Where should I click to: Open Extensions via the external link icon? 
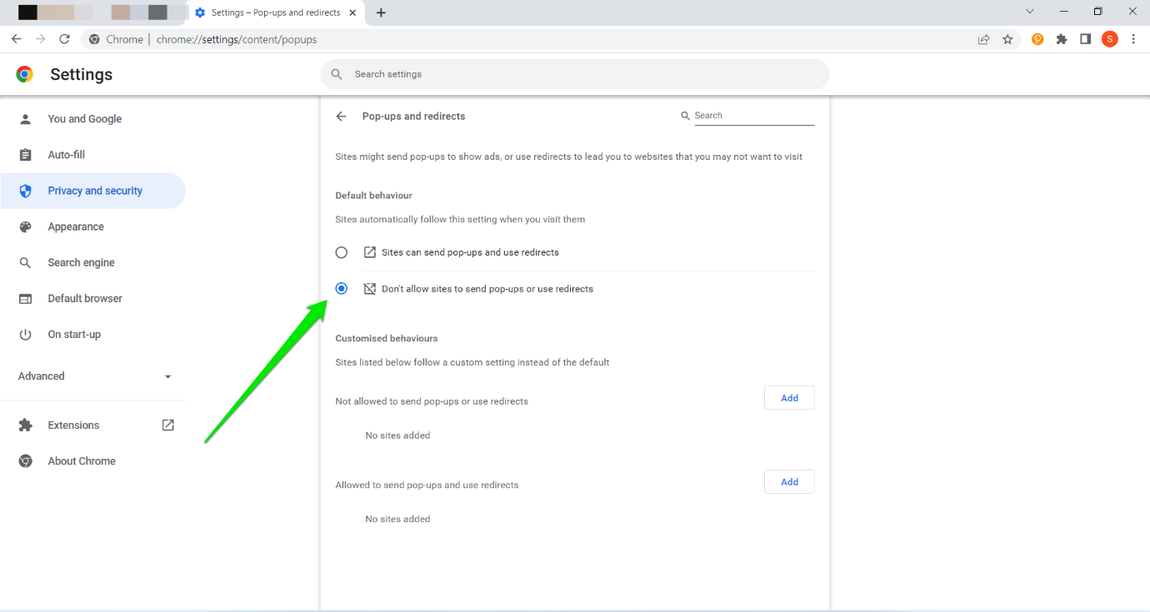167,425
